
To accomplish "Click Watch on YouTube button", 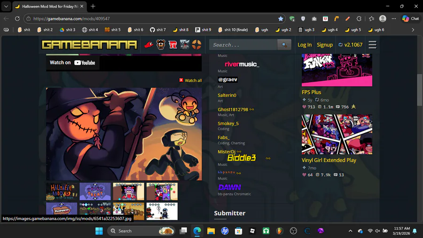I will (72, 63).
